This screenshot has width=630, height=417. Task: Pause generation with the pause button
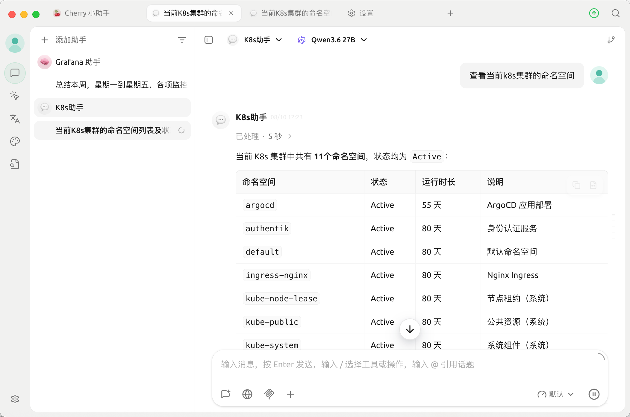594,394
